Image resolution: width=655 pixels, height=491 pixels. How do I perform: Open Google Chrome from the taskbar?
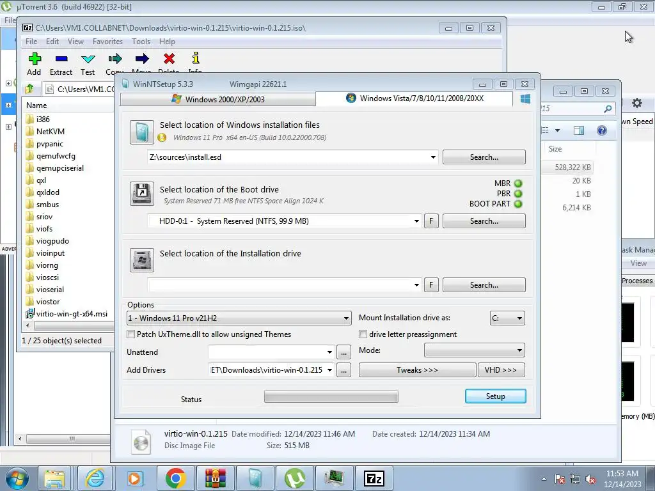[175, 478]
